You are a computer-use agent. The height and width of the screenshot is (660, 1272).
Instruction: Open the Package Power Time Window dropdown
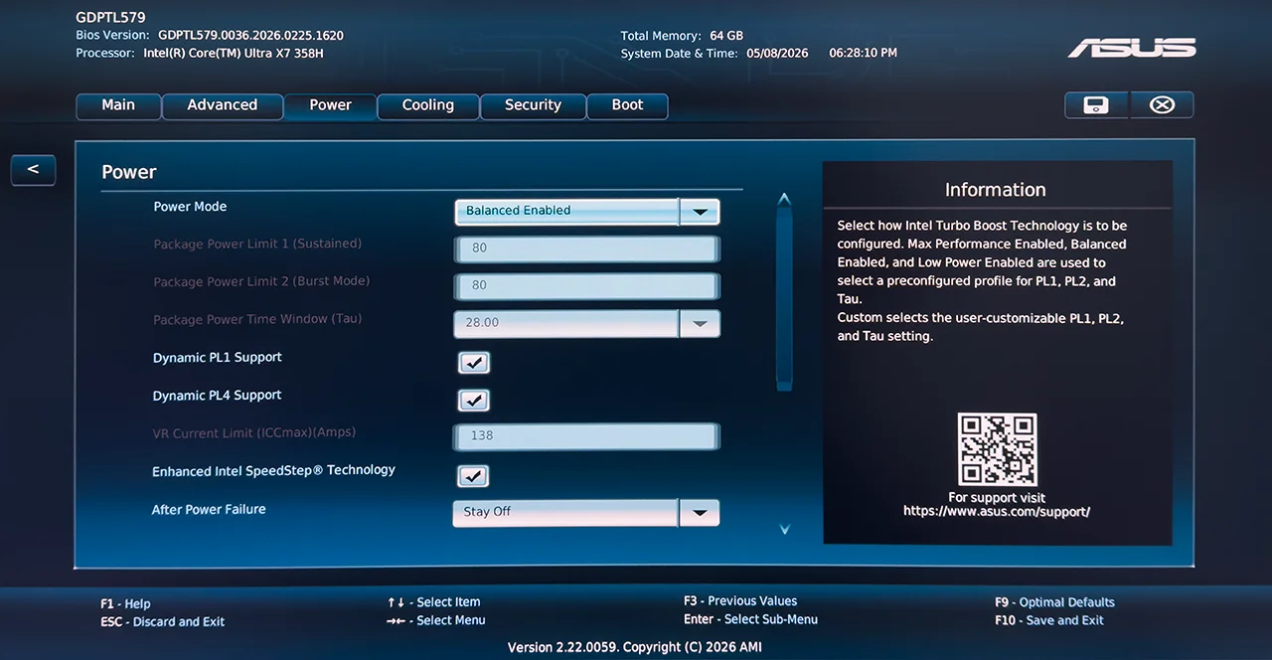[586, 323]
